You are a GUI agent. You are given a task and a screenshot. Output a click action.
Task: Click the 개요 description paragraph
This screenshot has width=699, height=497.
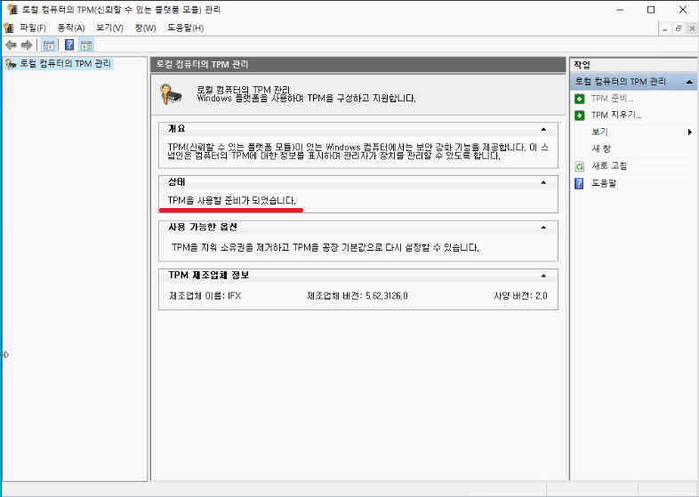(358, 151)
